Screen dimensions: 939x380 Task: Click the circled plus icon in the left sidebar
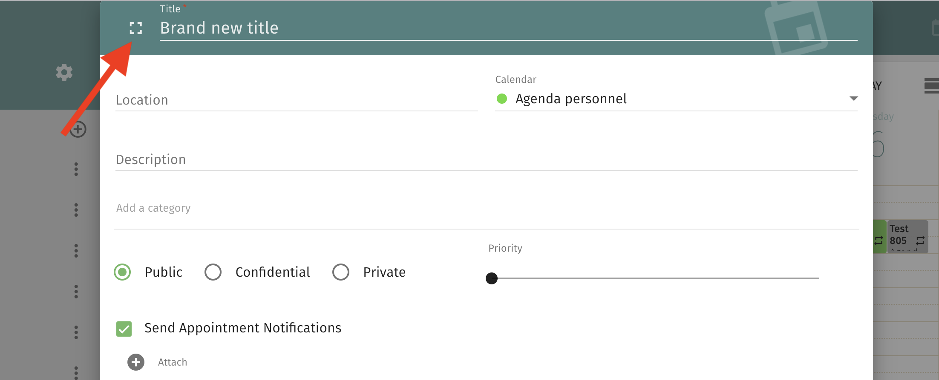[x=78, y=129]
